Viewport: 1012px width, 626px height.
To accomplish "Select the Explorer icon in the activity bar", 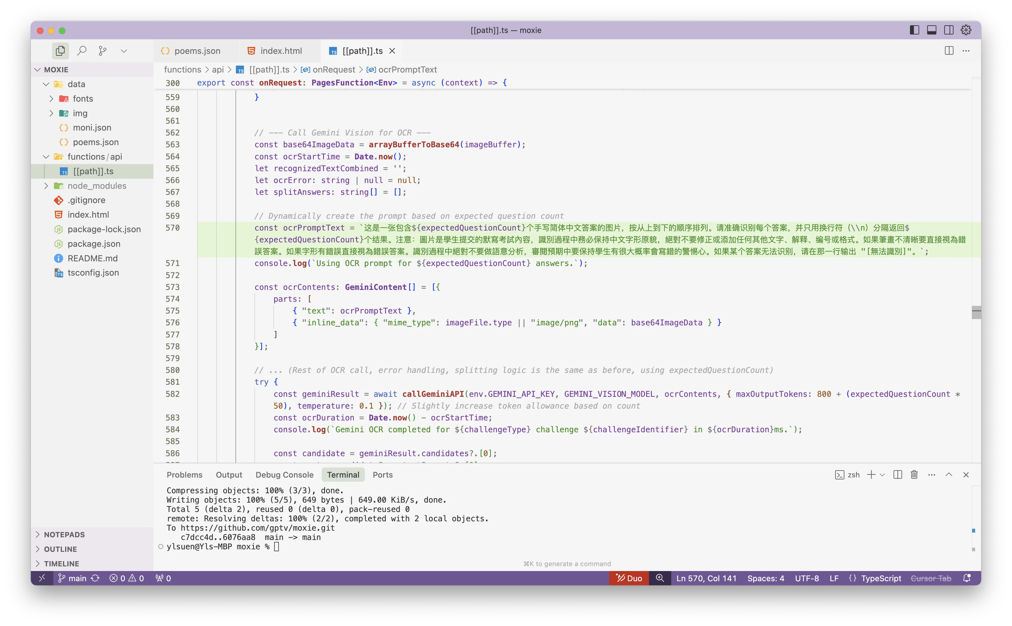I will [x=60, y=51].
